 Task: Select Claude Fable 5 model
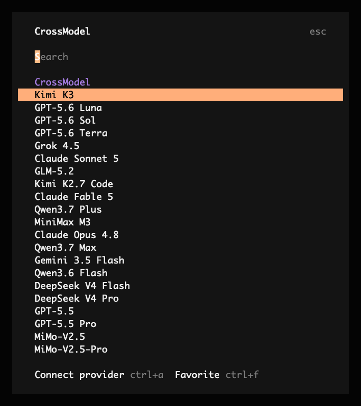[x=181, y=196]
